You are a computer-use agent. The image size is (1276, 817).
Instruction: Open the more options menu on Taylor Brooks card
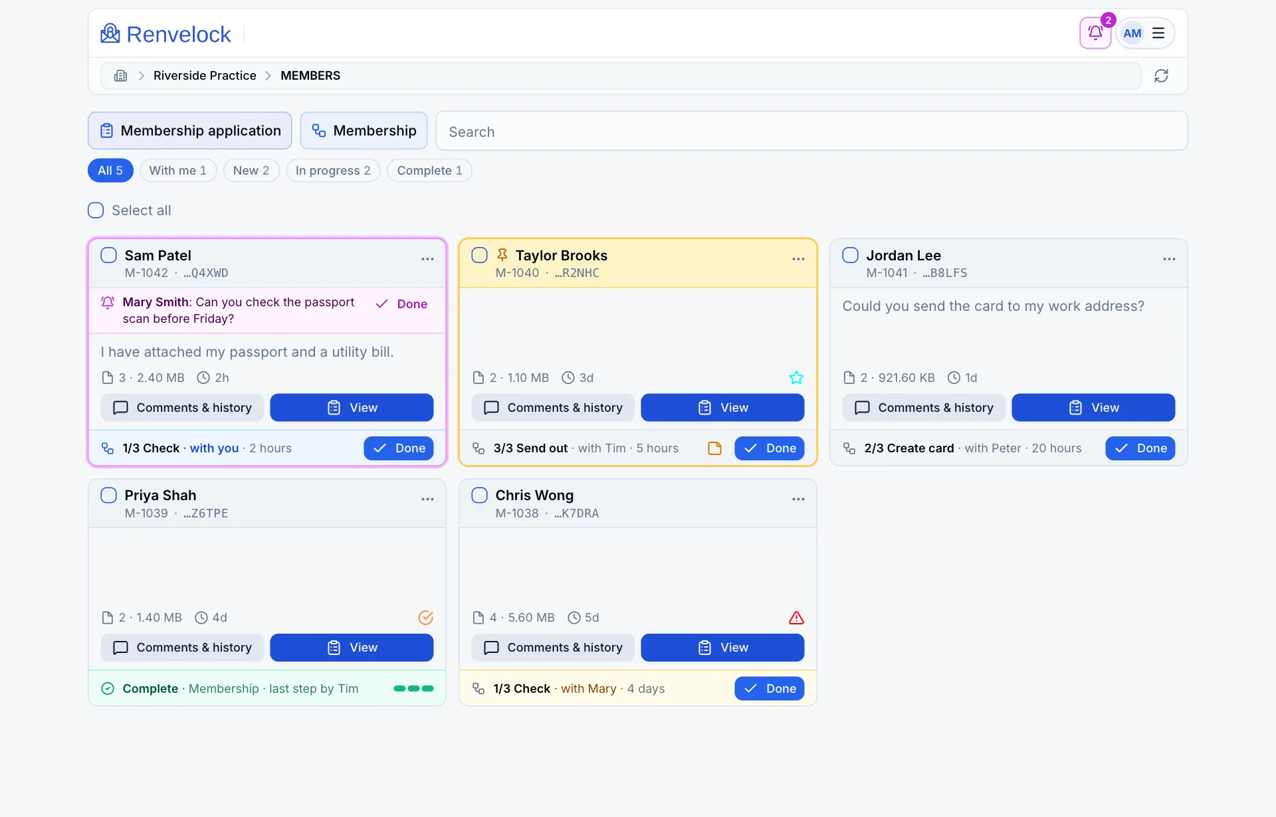point(798,259)
